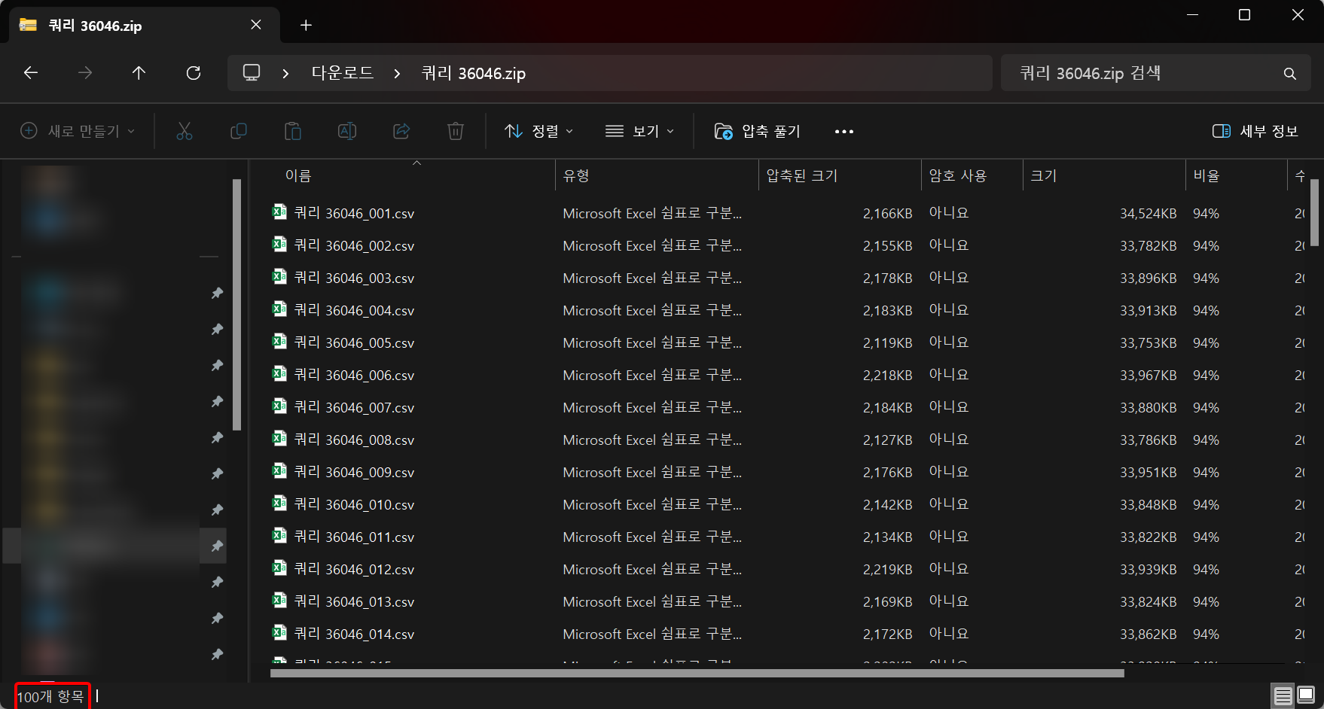Go back to the previous folder
This screenshot has width=1324, height=709.
(31, 73)
